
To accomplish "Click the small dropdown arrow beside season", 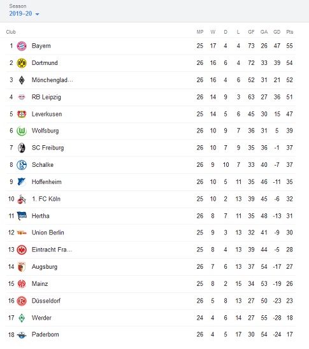I will [37, 14].
